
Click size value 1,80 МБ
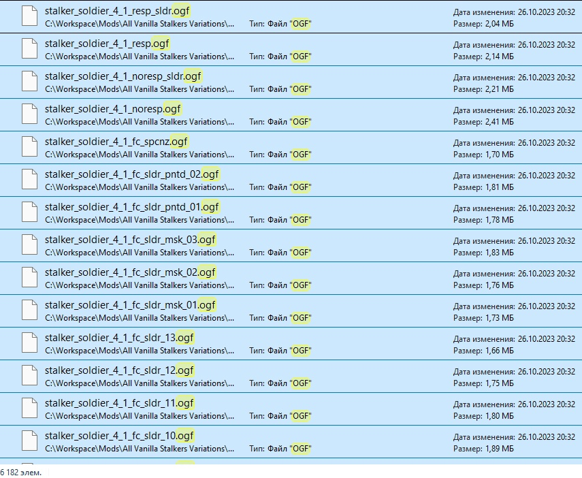pyautogui.click(x=499, y=416)
